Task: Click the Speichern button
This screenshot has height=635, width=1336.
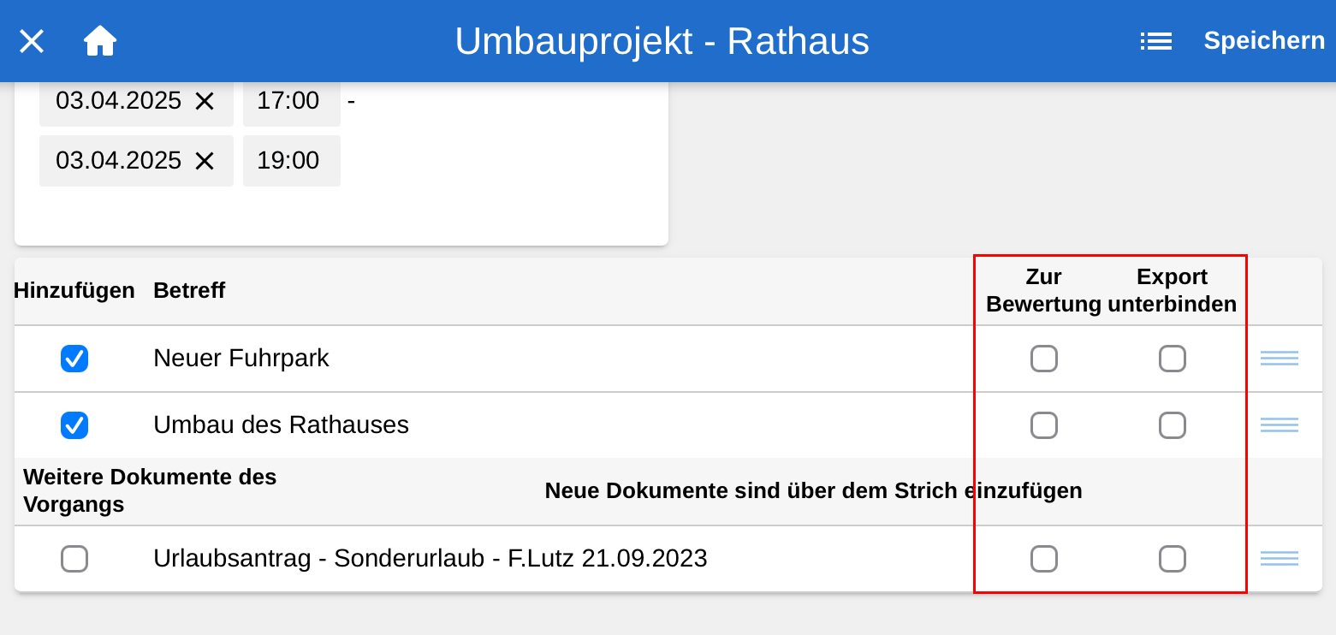Action: pos(1264,41)
